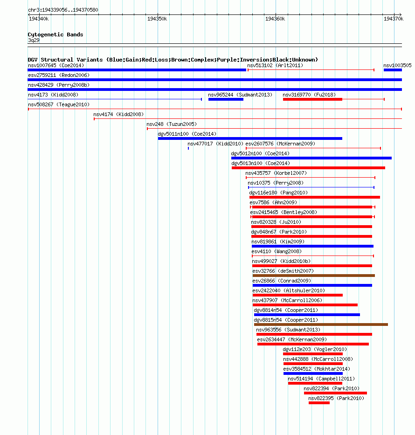Click the blue bar under esv3584512
Viewport: 415px width, 435px height.
click(313, 373)
